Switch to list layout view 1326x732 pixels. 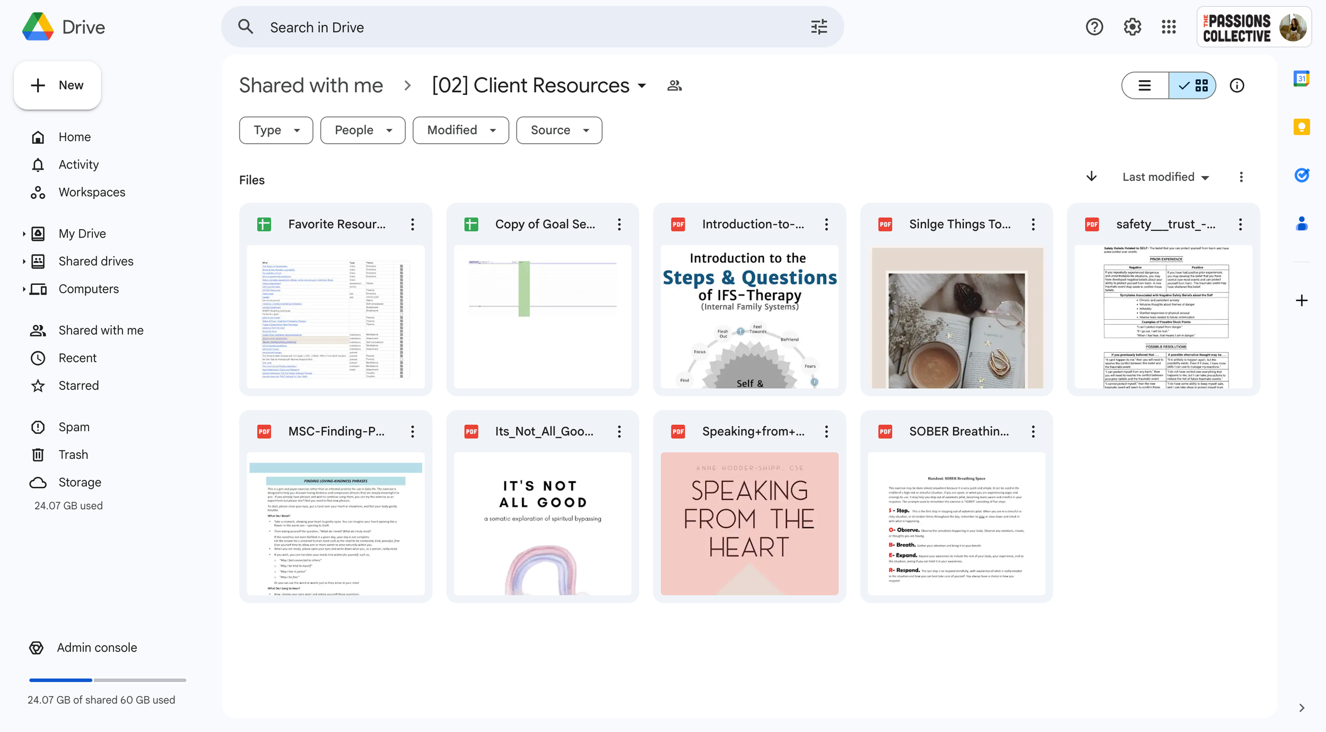pyautogui.click(x=1145, y=85)
